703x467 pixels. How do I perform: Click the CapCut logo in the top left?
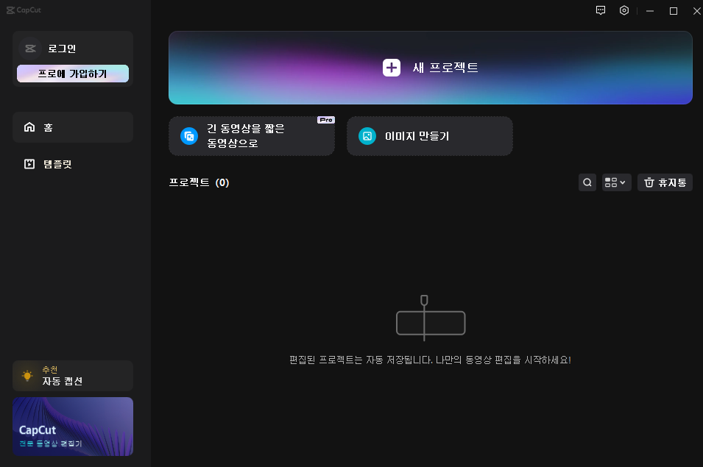22,10
